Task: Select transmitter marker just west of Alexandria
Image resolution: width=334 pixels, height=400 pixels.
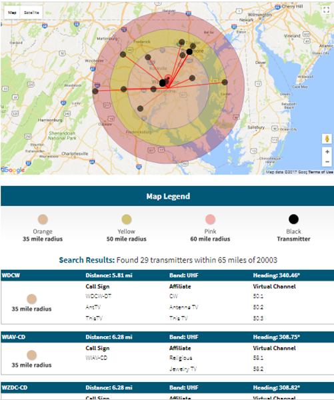Action: [x=153, y=89]
